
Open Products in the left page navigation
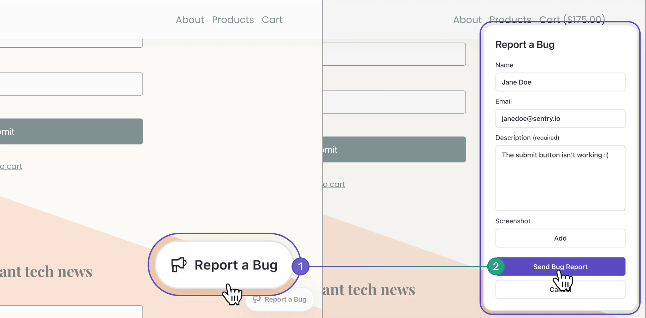233,20
